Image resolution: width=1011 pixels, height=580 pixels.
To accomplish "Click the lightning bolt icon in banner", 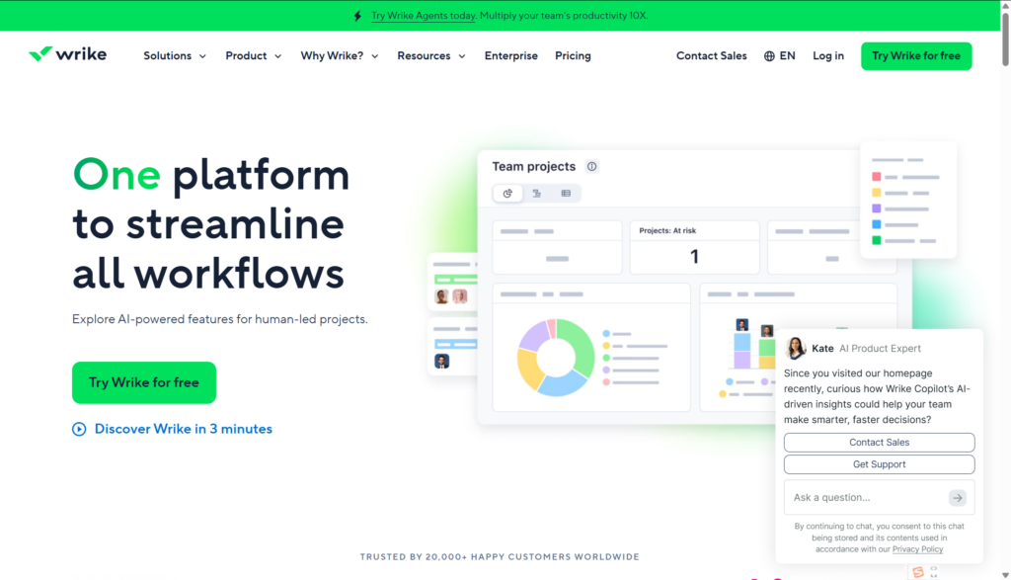I will [356, 16].
